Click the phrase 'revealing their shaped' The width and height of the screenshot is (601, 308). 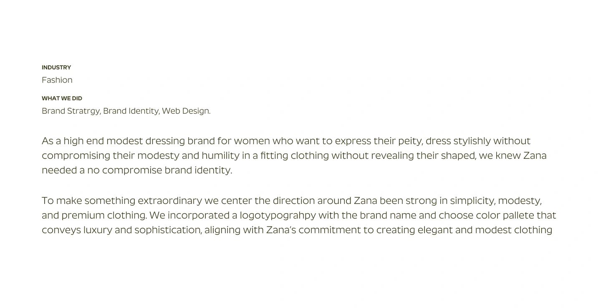423,155
